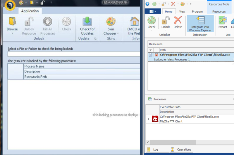Click red X icon in right quick access toolbar
This screenshot has width=234, height=155.
(173, 4)
